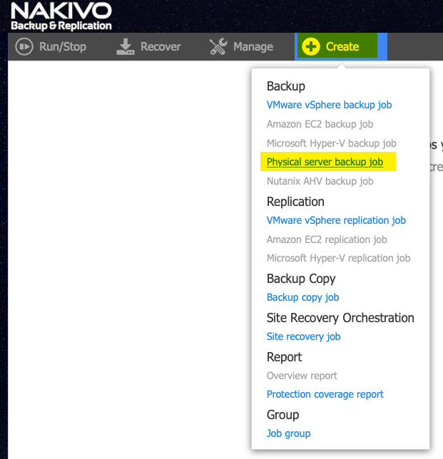
Task: Click the NAKIVO Backup & Replication logo
Action: pyautogui.click(x=61, y=16)
